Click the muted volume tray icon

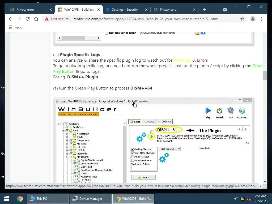tap(249, 199)
